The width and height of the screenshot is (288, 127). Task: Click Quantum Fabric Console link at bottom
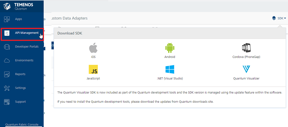(x=22, y=125)
